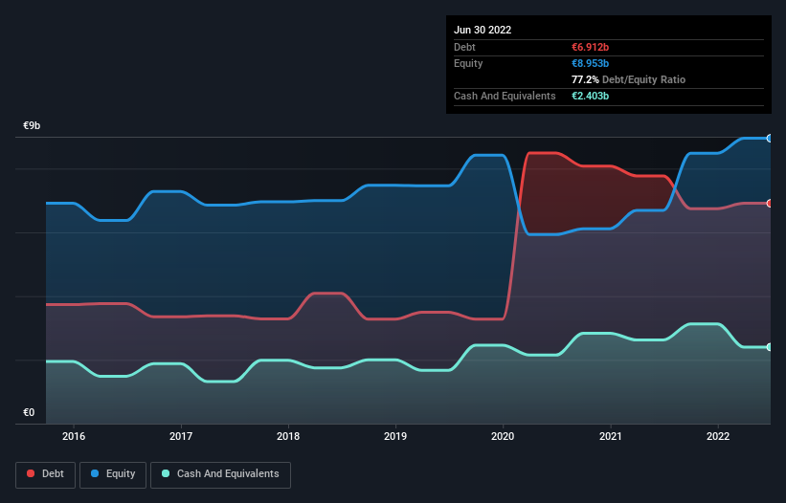Click the €2.403b cash value
The height and width of the screenshot is (503, 786).
(590, 96)
